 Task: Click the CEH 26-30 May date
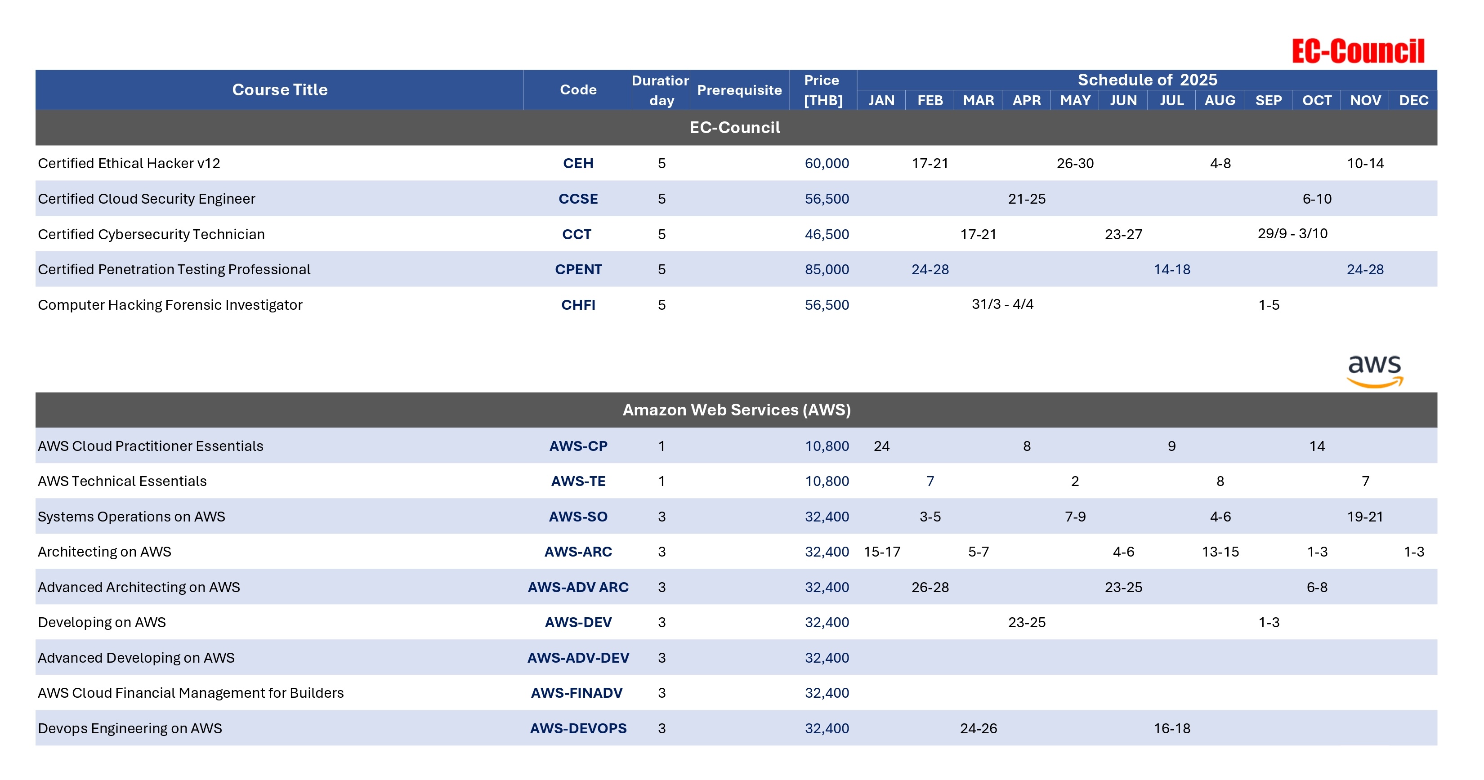(1075, 164)
